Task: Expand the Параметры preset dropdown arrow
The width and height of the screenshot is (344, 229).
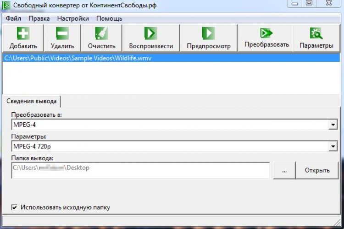Action: 333,147
